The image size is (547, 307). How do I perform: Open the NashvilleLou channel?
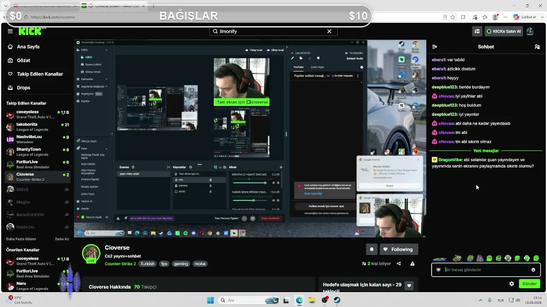38,139
